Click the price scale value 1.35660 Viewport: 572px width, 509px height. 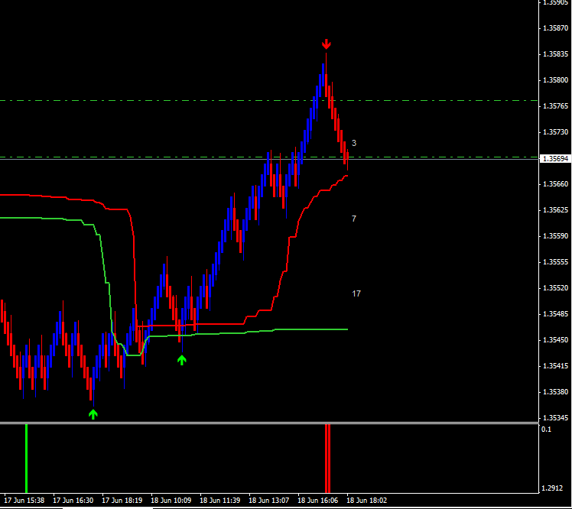(x=555, y=184)
